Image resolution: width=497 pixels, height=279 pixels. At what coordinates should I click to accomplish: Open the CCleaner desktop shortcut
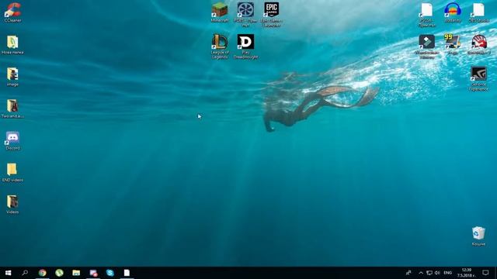(12, 12)
